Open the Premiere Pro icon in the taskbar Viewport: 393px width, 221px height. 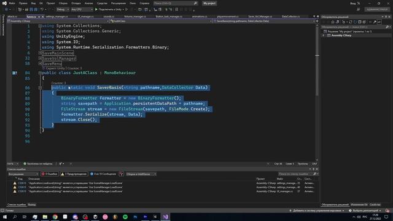point(145,217)
